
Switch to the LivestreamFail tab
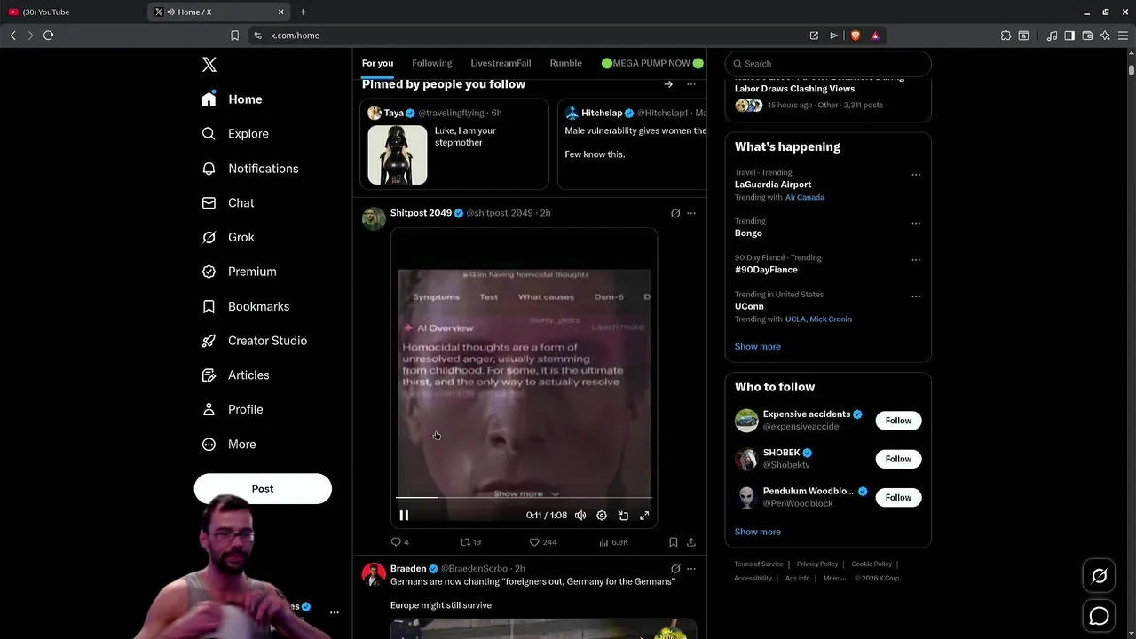pyautogui.click(x=501, y=63)
